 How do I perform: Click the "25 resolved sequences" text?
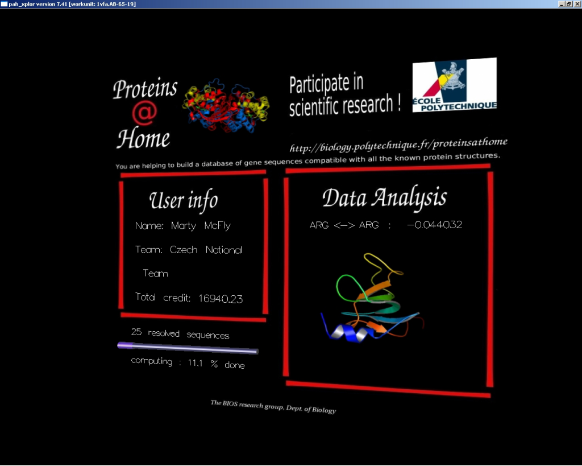tap(180, 334)
